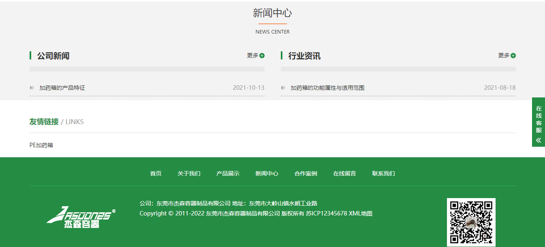Open the 加药箱的产品特征 news article
The height and width of the screenshot is (247, 545).
pos(62,88)
